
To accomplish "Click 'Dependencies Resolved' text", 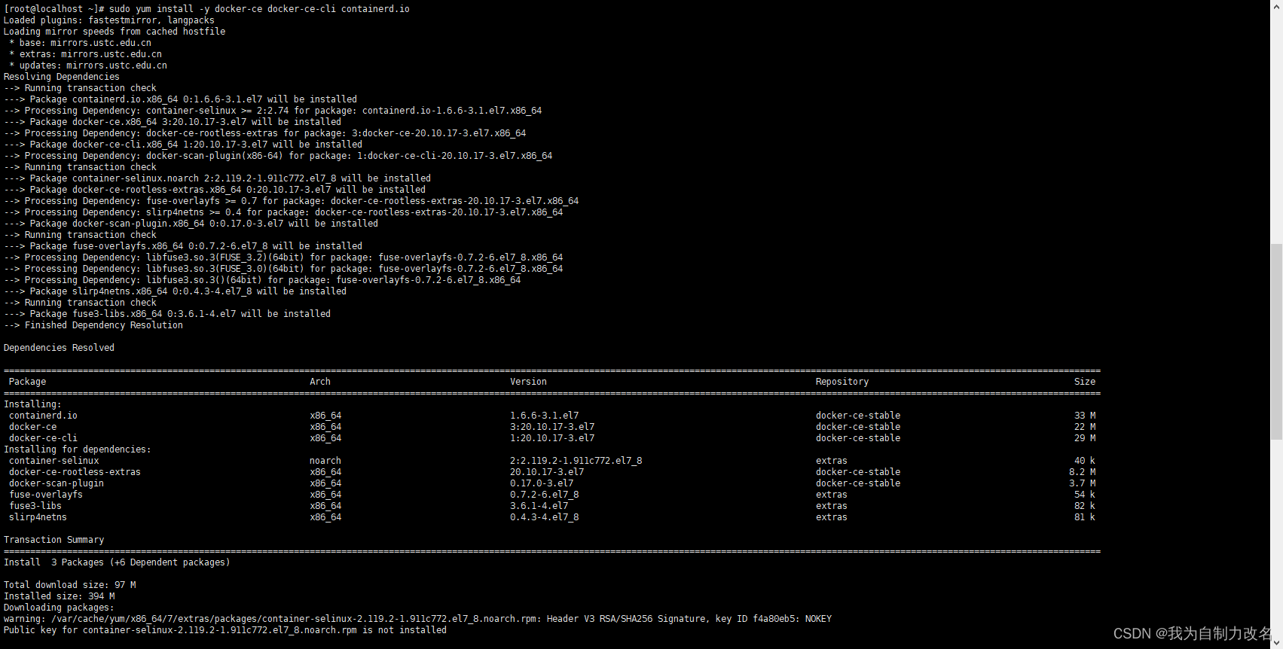I will coord(59,348).
